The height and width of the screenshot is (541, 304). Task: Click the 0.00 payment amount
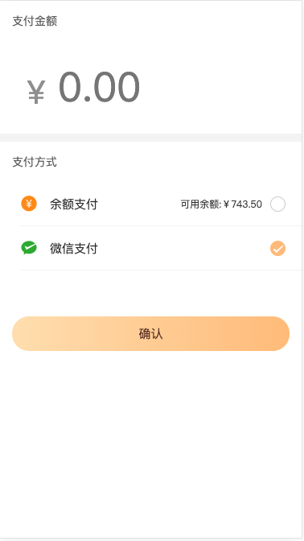point(99,87)
